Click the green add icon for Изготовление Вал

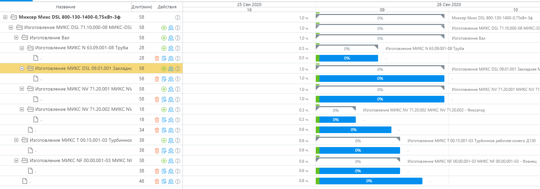tap(164, 38)
